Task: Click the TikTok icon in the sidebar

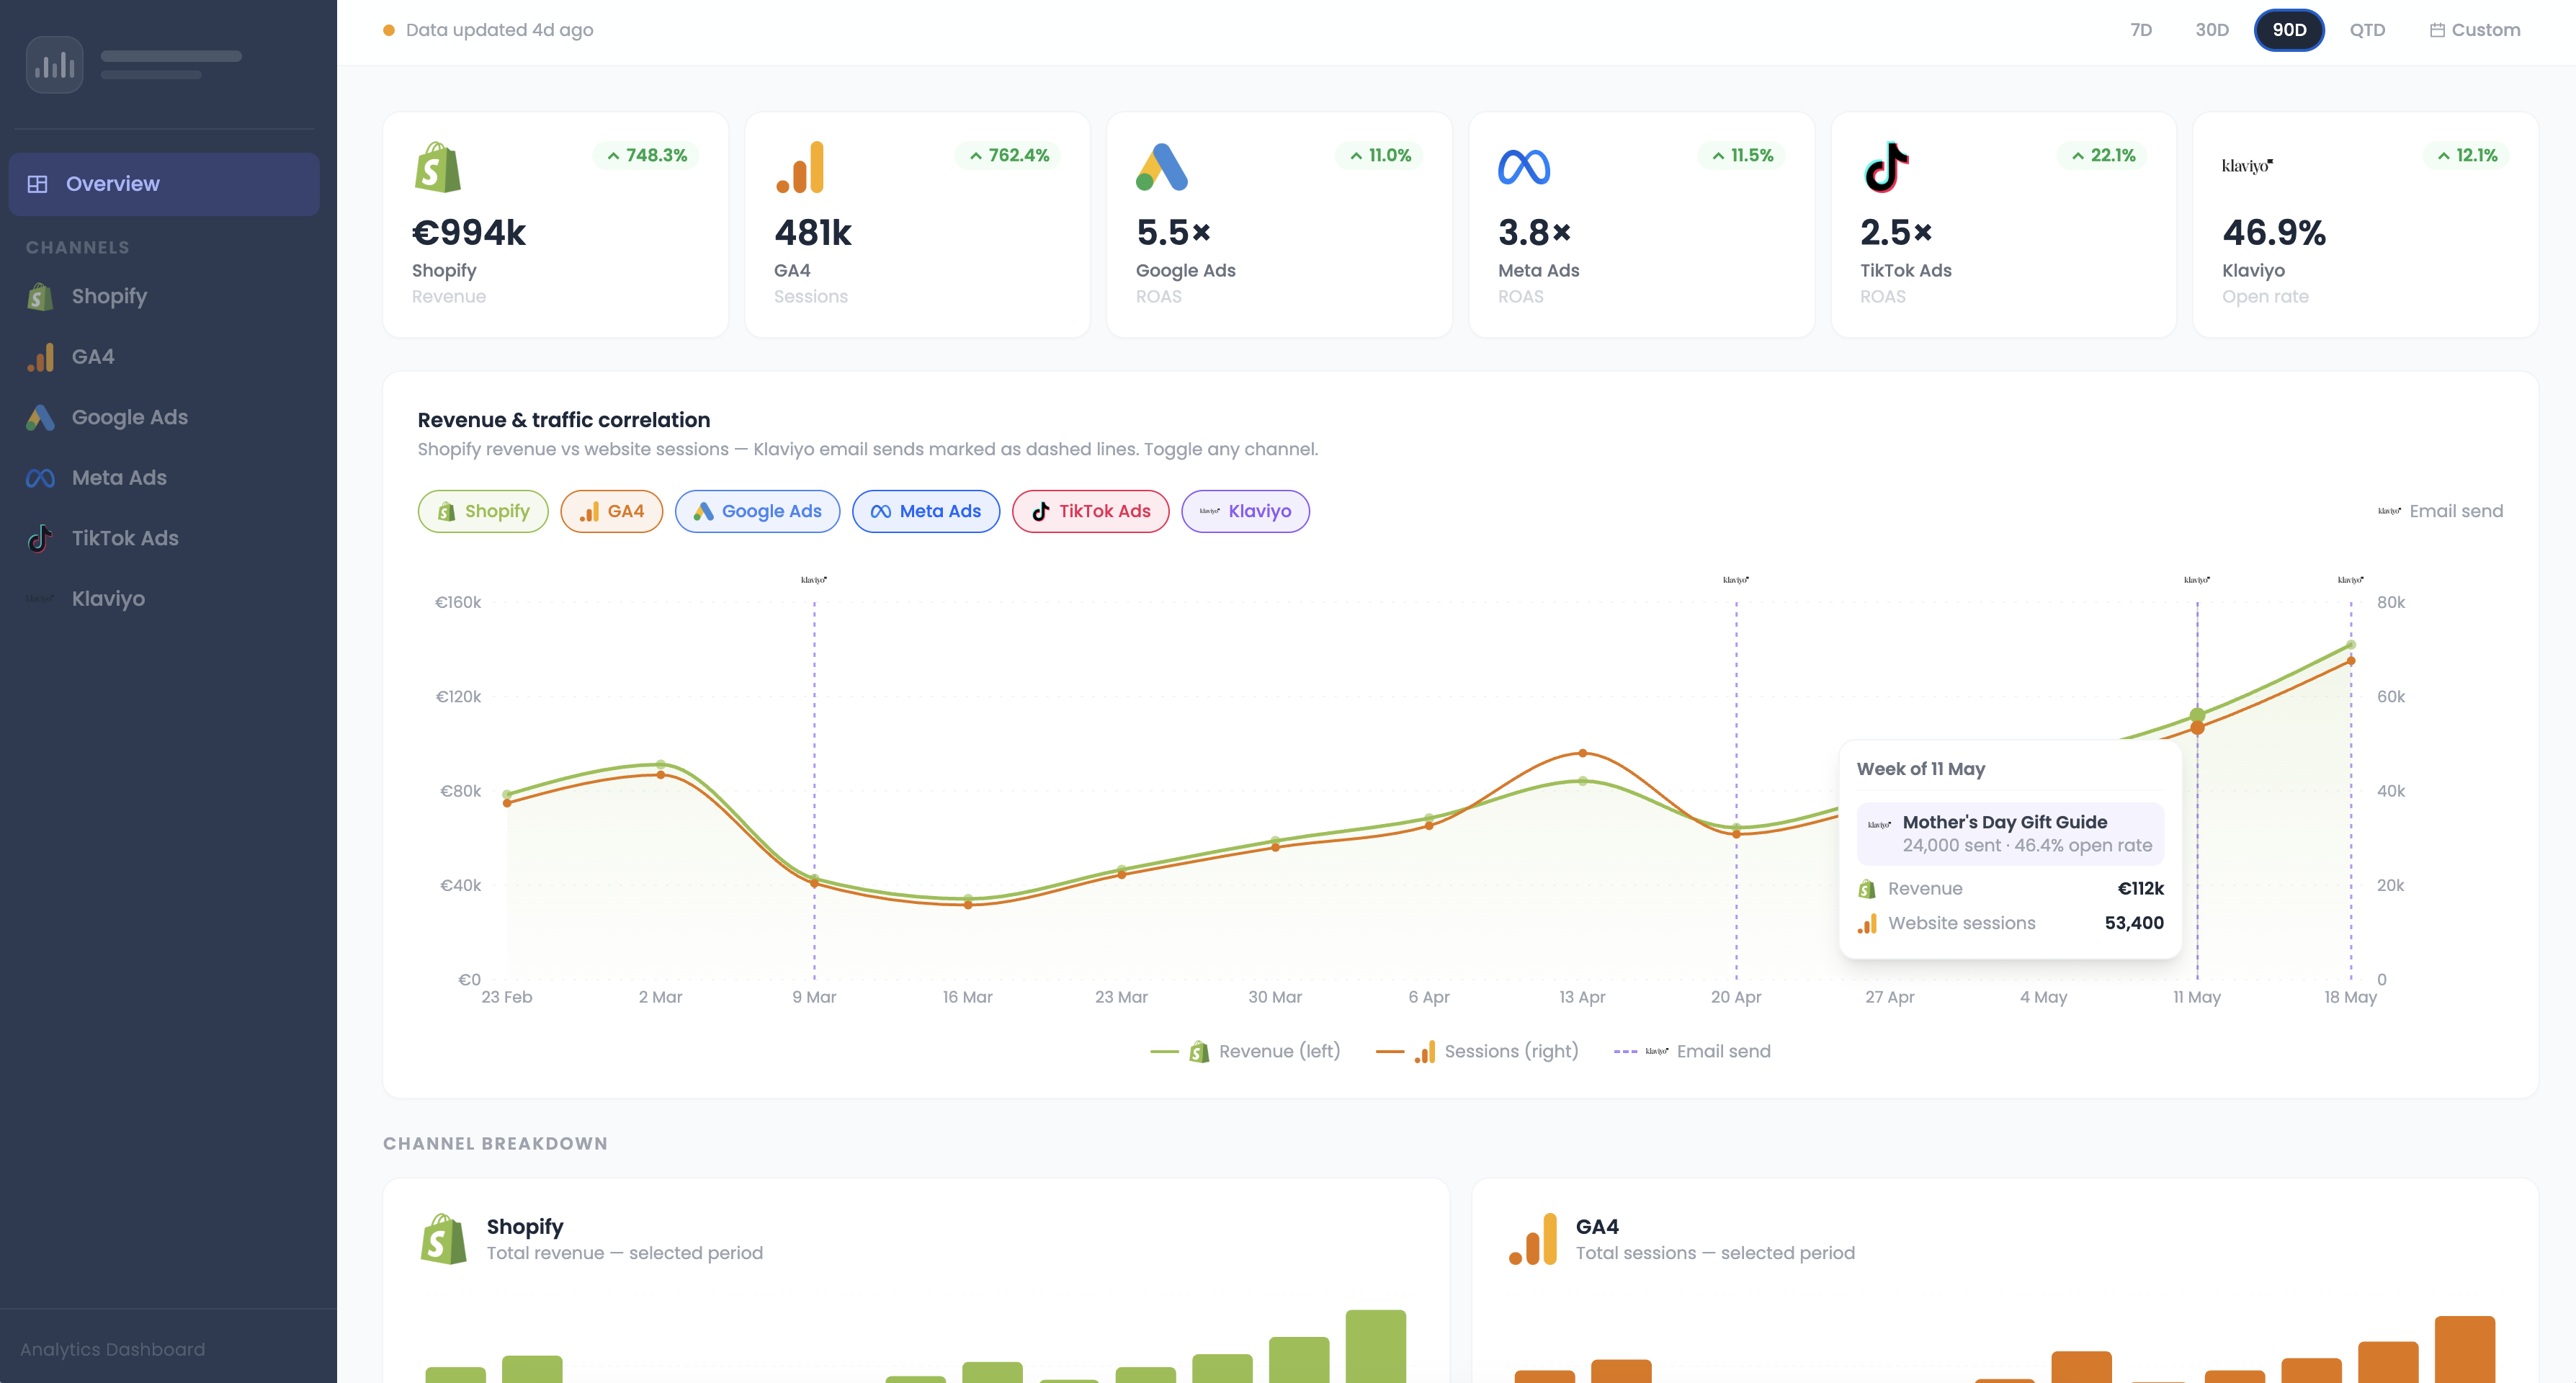Action: pos(40,538)
